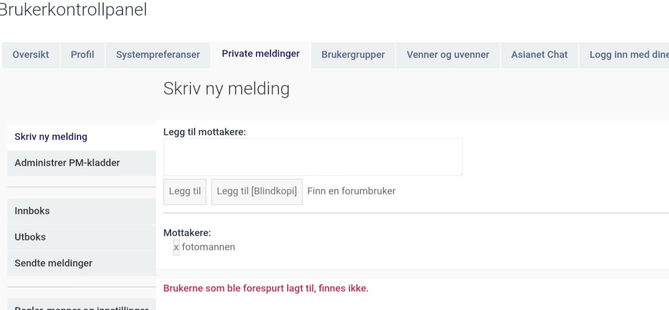Image resolution: width=669 pixels, height=310 pixels.
Task: Go to Innboks
Action: click(x=82, y=211)
